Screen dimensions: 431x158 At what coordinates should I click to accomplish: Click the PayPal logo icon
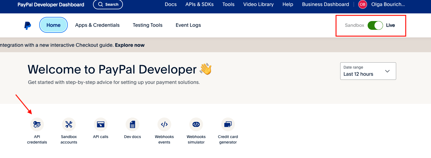click(28, 25)
